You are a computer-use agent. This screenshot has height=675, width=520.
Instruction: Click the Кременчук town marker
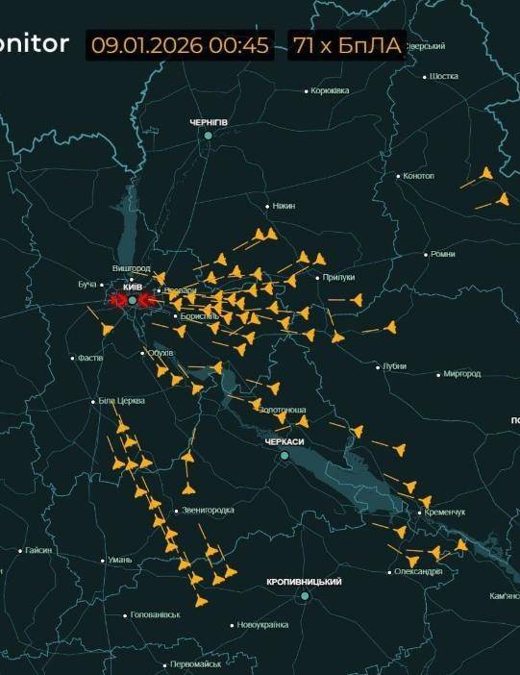pos(420,512)
